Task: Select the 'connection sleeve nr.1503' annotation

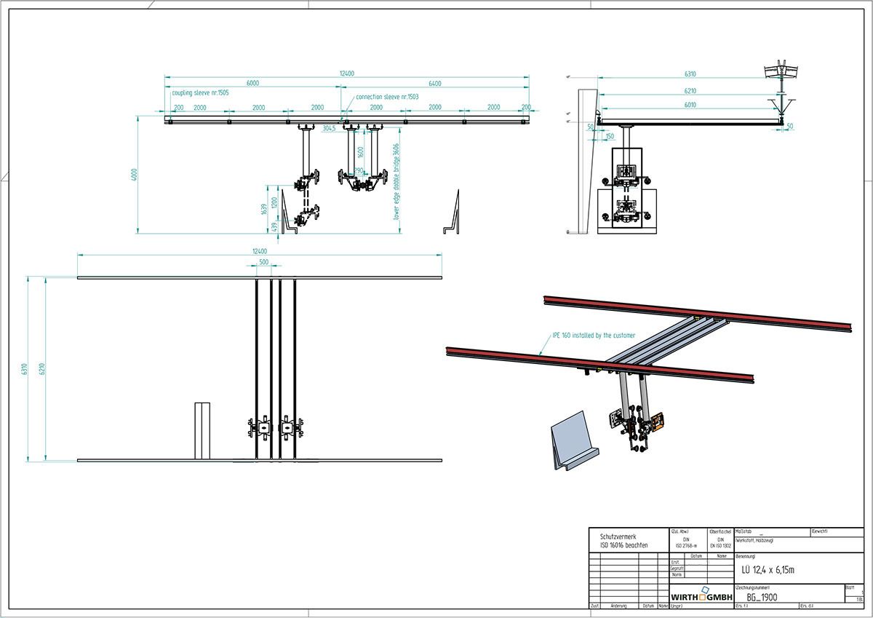Action: click(387, 96)
